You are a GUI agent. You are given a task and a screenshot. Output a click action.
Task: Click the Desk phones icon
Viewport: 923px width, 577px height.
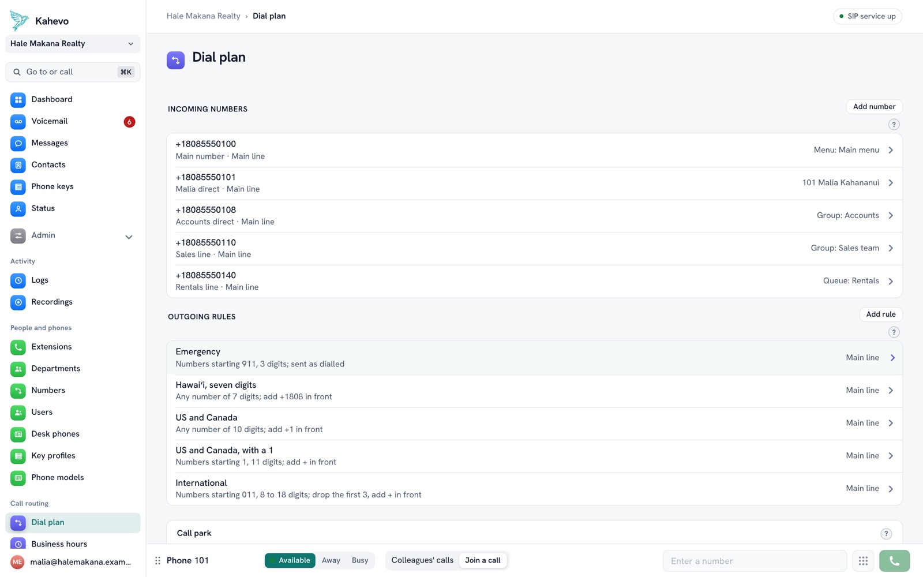pyautogui.click(x=18, y=434)
